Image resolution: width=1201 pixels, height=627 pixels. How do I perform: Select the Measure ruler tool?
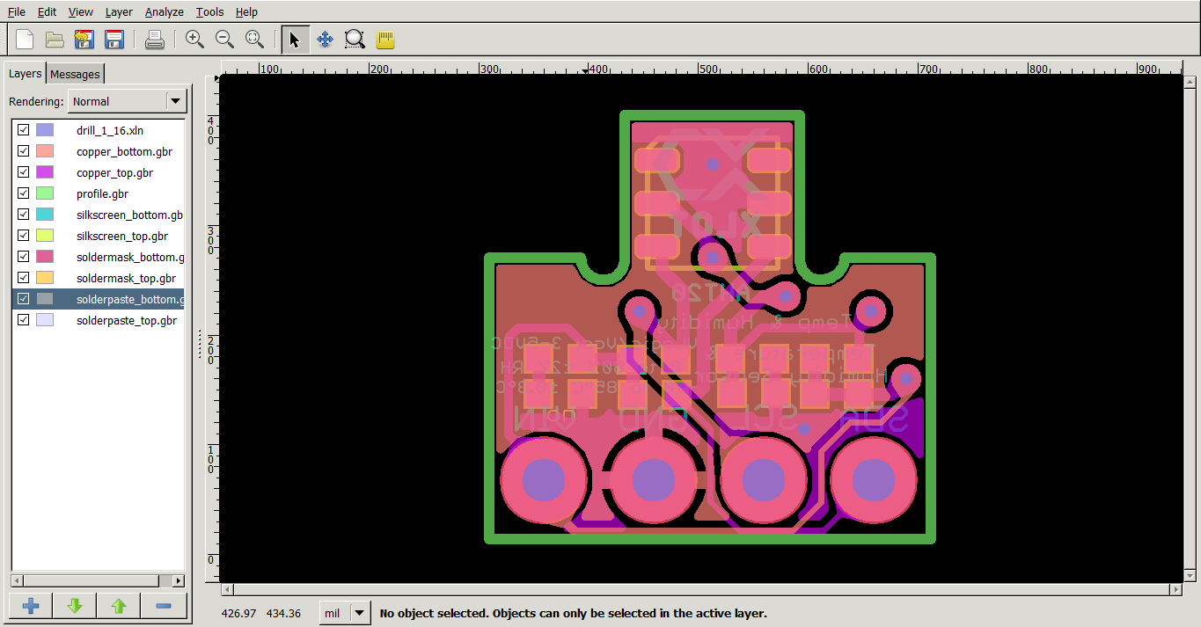click(384, 39)
